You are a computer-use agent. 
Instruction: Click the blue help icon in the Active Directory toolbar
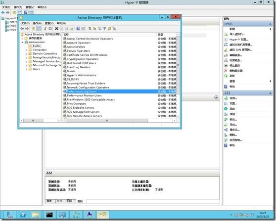click(78, 29)
